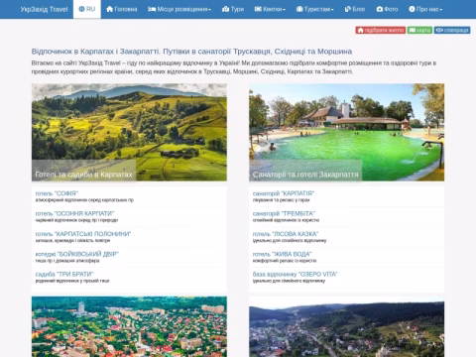Open садиба "ТРИ БРАТИ" link
The height and width of the screenshot is (357, 476).
64,274
